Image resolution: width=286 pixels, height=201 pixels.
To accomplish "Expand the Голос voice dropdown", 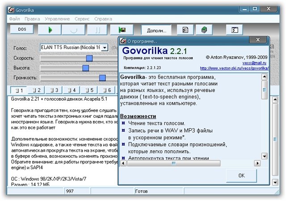I will [x=105, y=48].
